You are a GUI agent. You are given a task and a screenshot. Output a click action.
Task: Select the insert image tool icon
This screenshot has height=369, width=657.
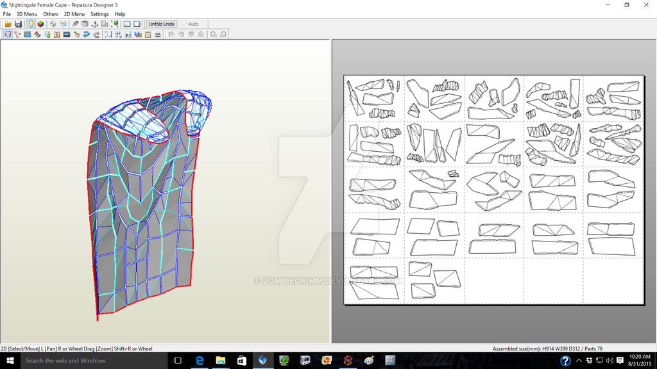(67, 35)
